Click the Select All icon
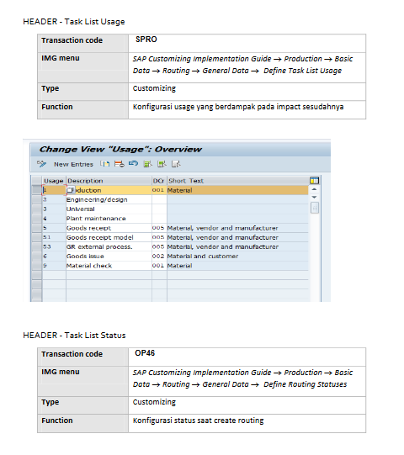 148,164
